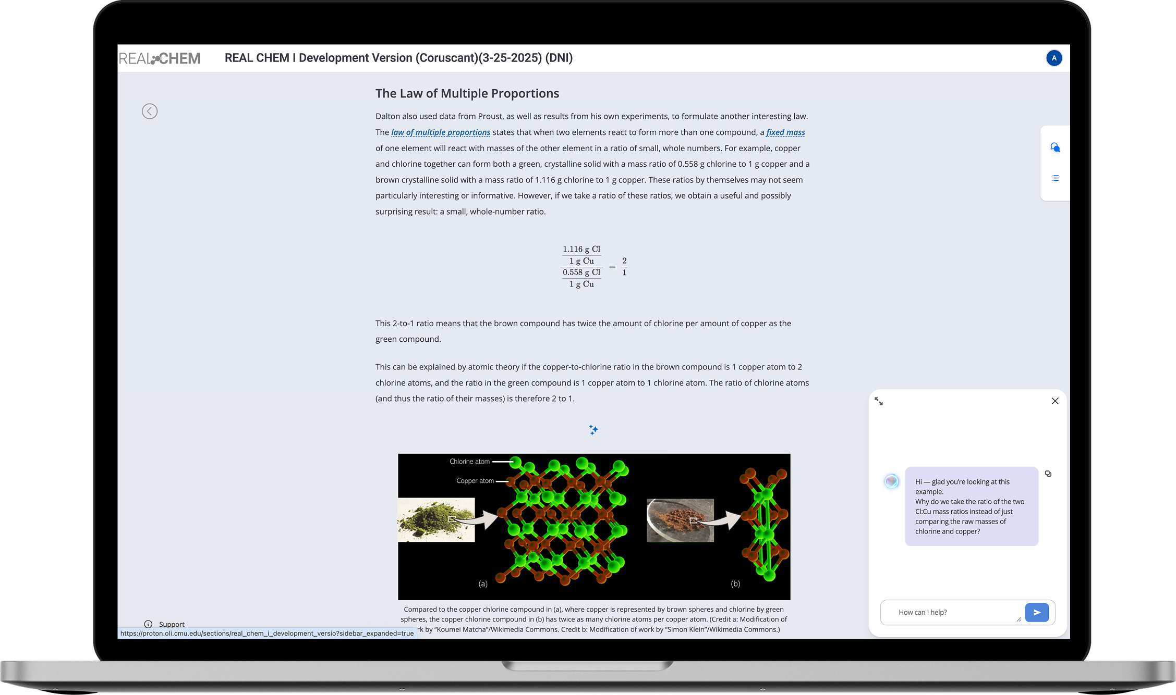Click the course title in header
1176x695 pixels.
(398, 58)
